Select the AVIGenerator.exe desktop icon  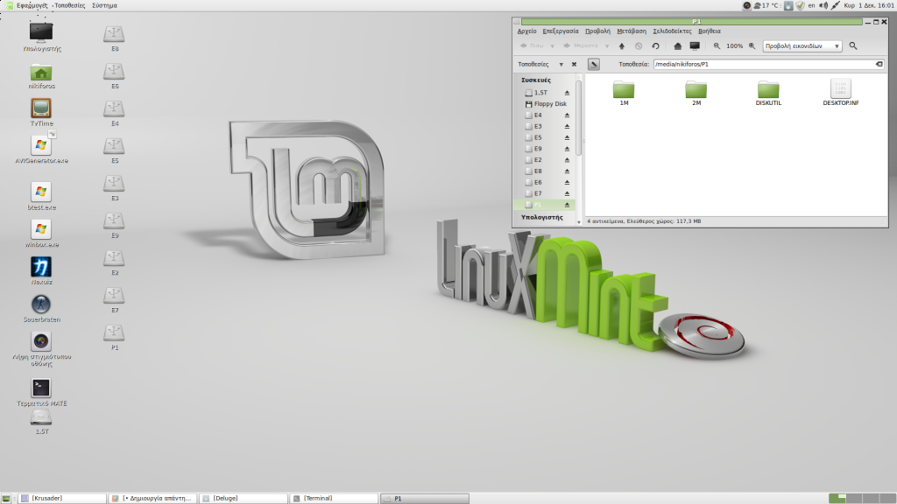(41, 150)
